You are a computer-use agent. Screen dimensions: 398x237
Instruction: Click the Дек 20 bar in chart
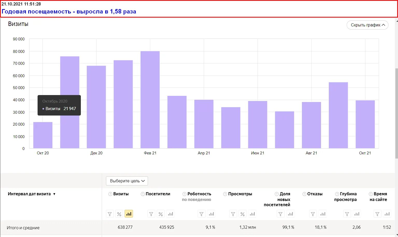point(96,107)
